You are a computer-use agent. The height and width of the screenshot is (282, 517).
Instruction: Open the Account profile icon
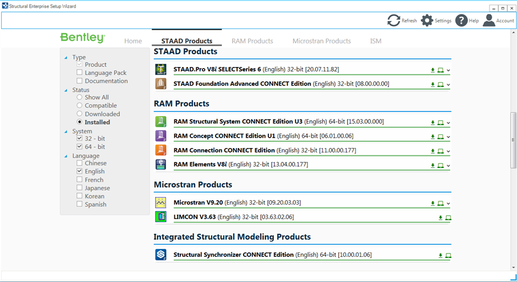click(x=489, y=20)
